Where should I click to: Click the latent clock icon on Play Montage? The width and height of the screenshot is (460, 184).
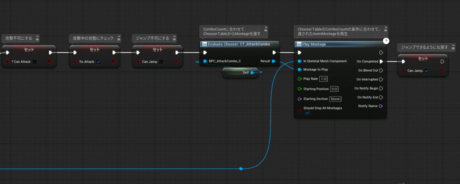[x=386, y=41]
